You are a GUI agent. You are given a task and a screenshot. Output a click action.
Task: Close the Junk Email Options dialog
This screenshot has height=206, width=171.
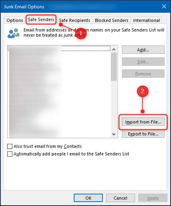pyautogui.click(x=164, y=6)
